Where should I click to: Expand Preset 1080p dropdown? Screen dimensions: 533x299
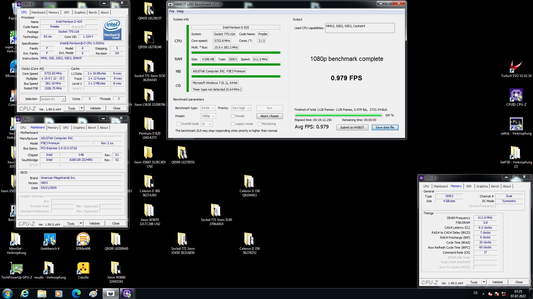pyautogui.click(x=208, y=116)
